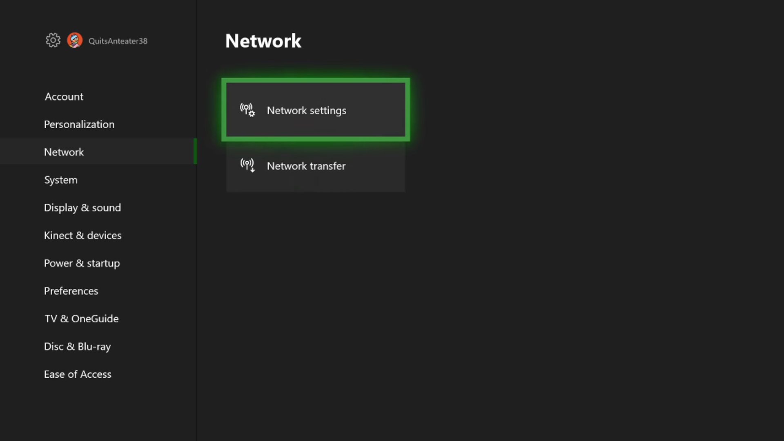Go to the Personalization category

79,124
